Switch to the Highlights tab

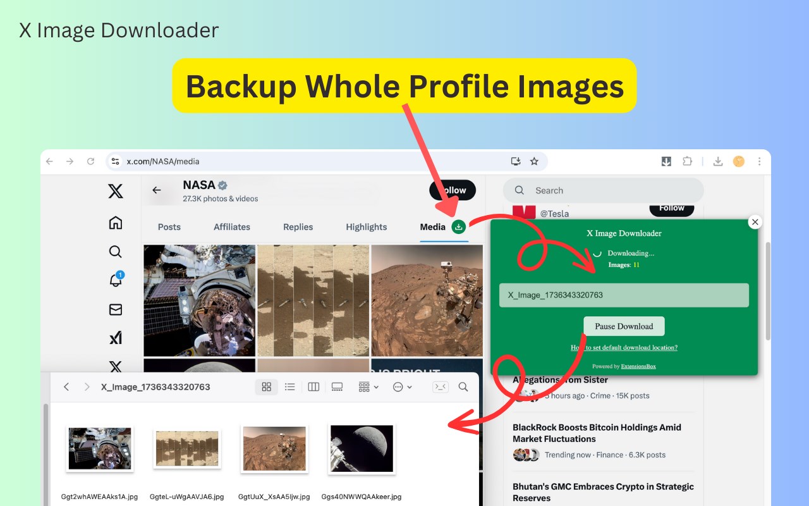click(x=367, y=226)
